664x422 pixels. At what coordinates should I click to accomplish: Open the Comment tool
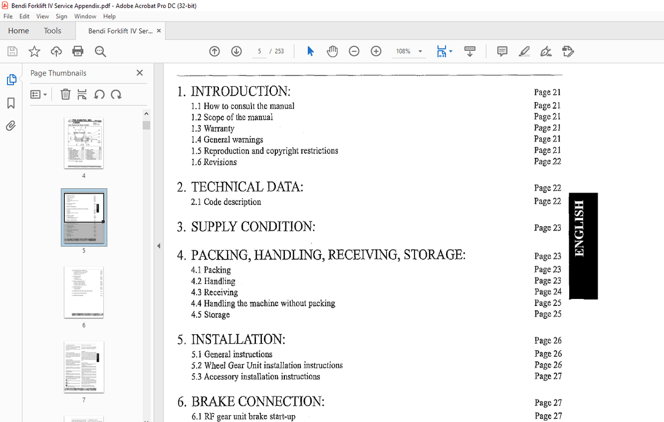click(x=502, y=51)
